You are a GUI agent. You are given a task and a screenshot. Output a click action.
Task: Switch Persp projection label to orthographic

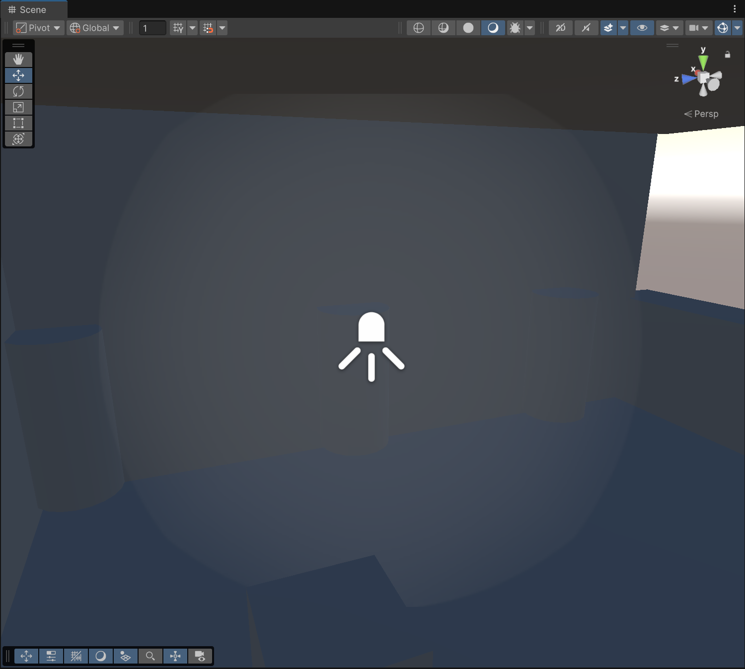pyautogui.click(x=701, y=114)
